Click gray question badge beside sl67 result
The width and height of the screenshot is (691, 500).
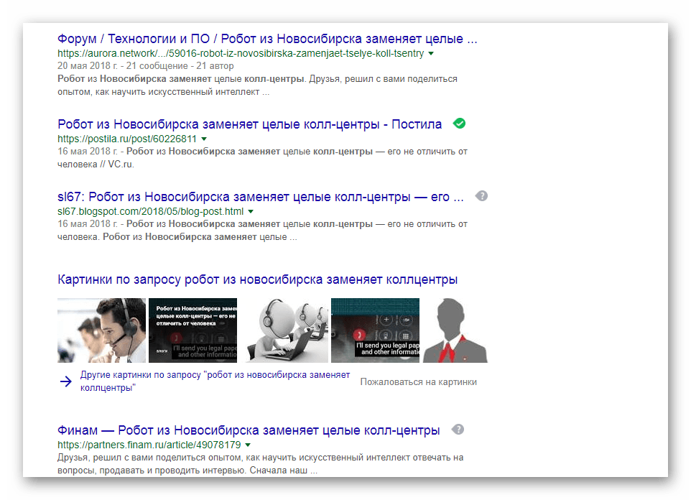pyautogui.click(x=482, y=196)
